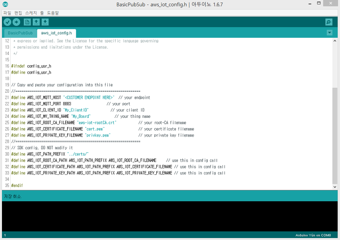Save the sketch with the down-arrow icon

[45, 22]
